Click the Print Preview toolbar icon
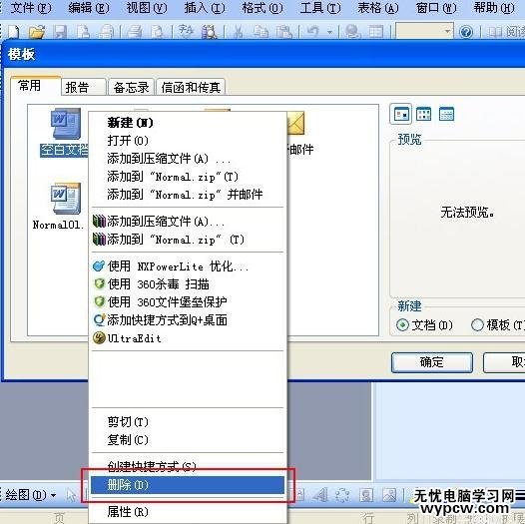Screen dimensions: 525x524 point(158,33)
